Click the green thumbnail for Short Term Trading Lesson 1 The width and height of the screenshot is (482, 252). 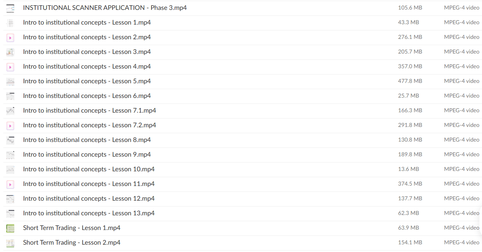pyautogui.click(x=10, y=228)
